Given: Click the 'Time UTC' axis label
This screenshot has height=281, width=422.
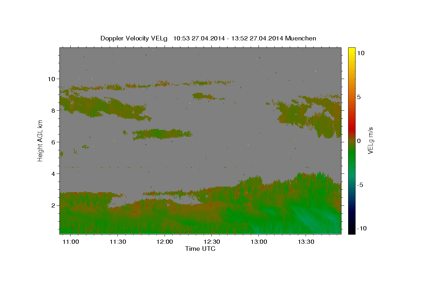Looking at the screenshot, I should click(200, 249).
